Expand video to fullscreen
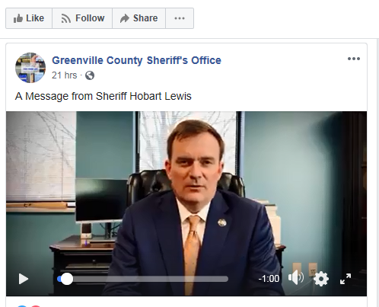The image size is (379, 307). point(346,279)
